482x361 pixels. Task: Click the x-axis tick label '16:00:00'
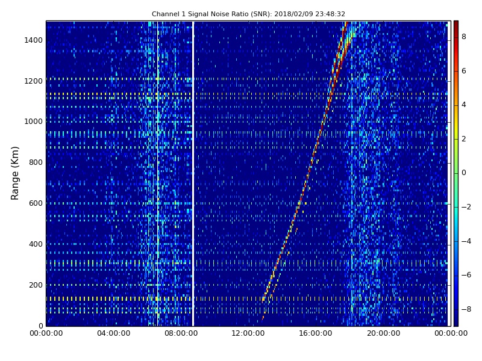316,333
